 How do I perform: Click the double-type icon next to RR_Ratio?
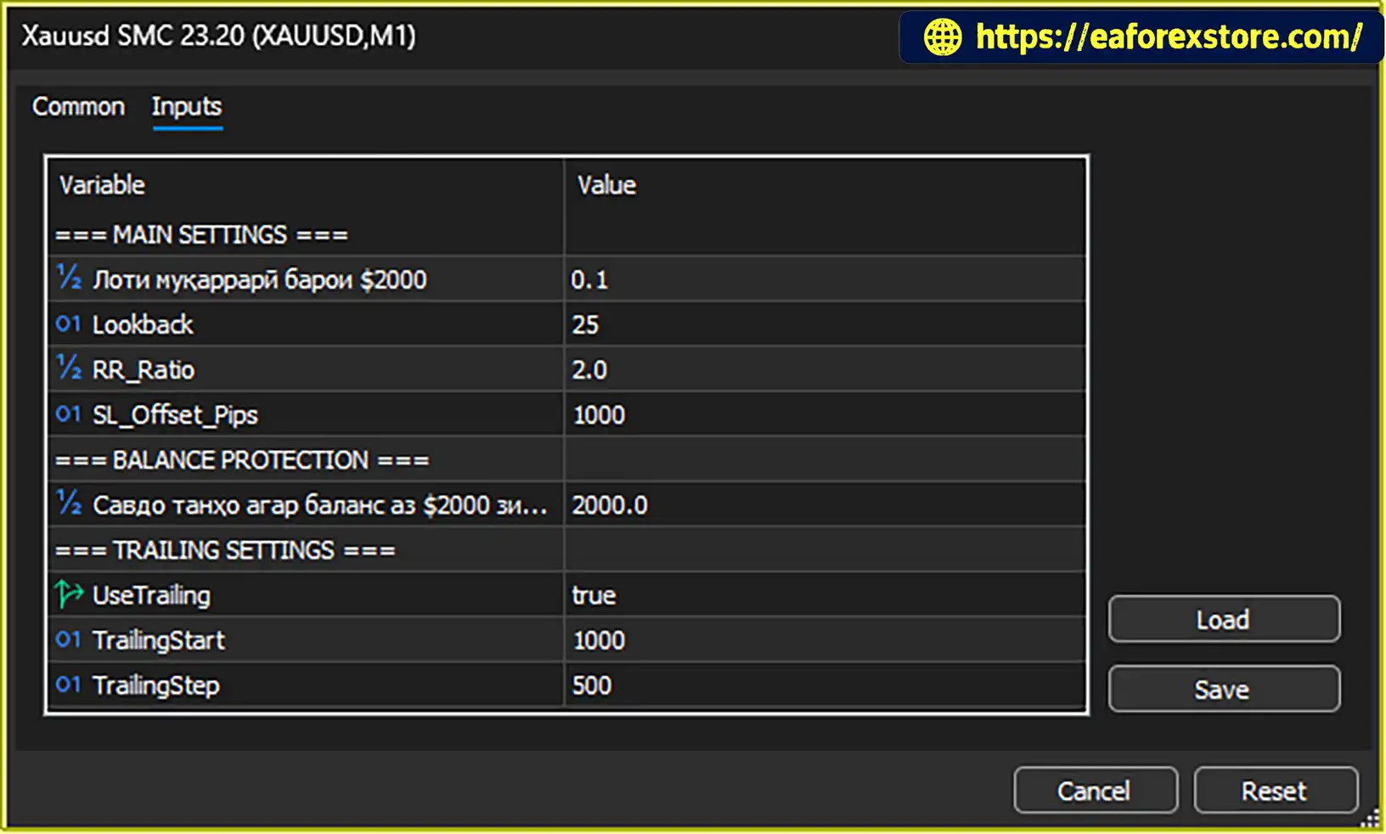(x=69, y=369)
